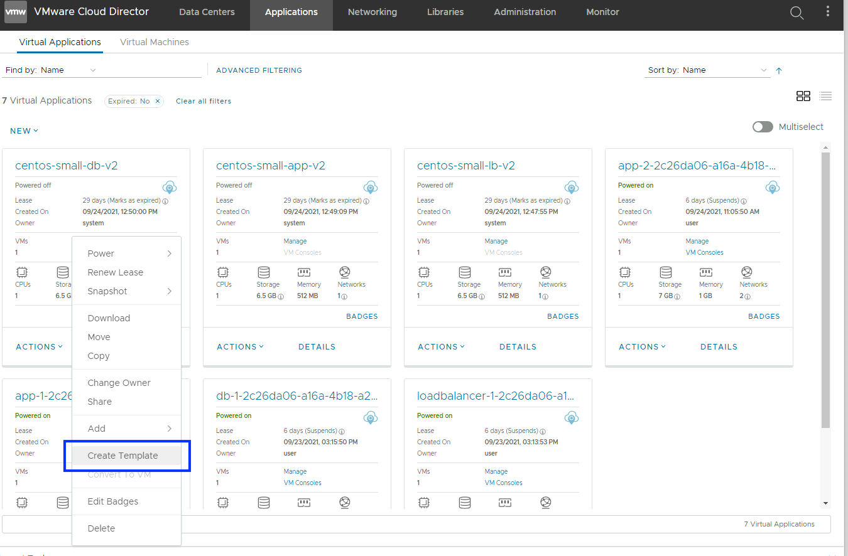The image size is (848, 556).
Task: Click the search magnifier icon
Action: 796,13
